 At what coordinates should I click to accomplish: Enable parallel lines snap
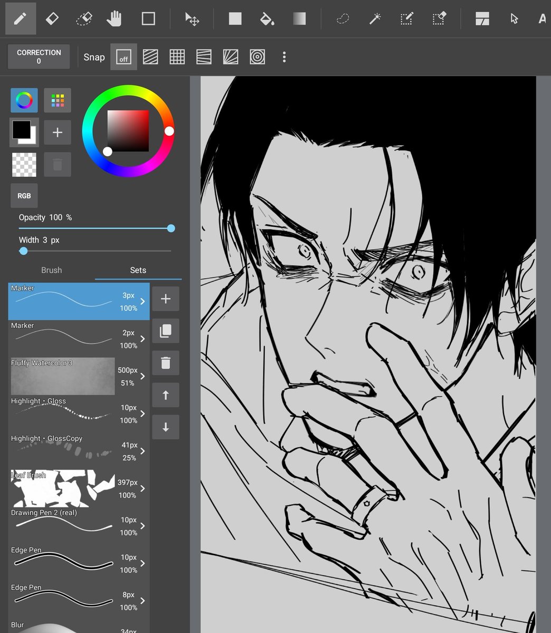[150, 57]
